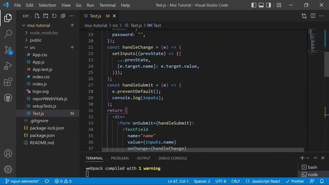Open the Accounts menu icon
The height and width of the screenshot is (185, 329).
pyautogui.click(x=8, y=154)
